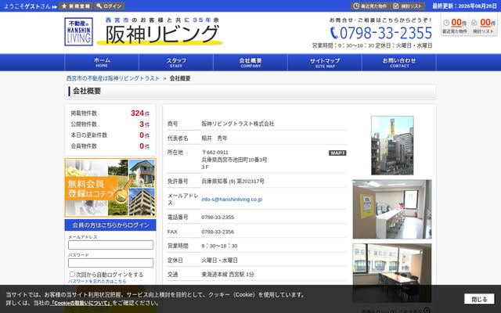Click the 会員の方はこちらからログイン heading
Image resolution: width=501 pixels, height=313 pixels.
coord(110,225)
